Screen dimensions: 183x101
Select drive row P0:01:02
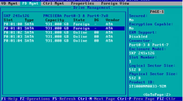tap(64, 32)
